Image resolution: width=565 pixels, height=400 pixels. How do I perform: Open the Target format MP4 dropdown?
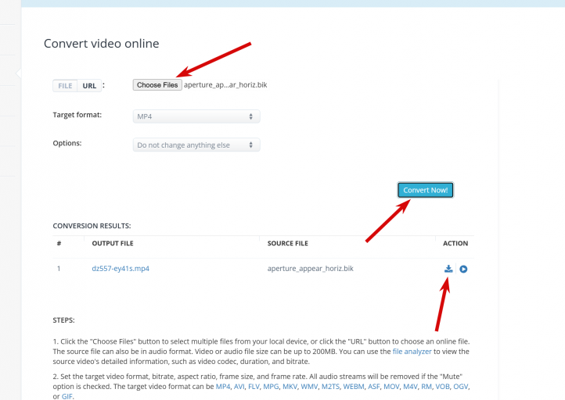tap(196, 116)
